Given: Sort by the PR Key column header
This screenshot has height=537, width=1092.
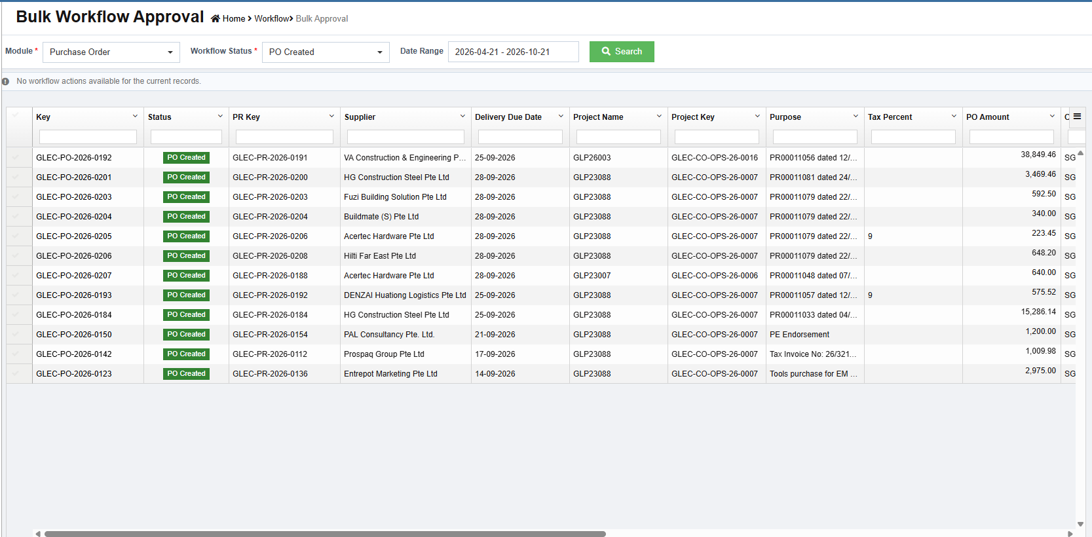Looking at the screenshot, I should (246, 117).
